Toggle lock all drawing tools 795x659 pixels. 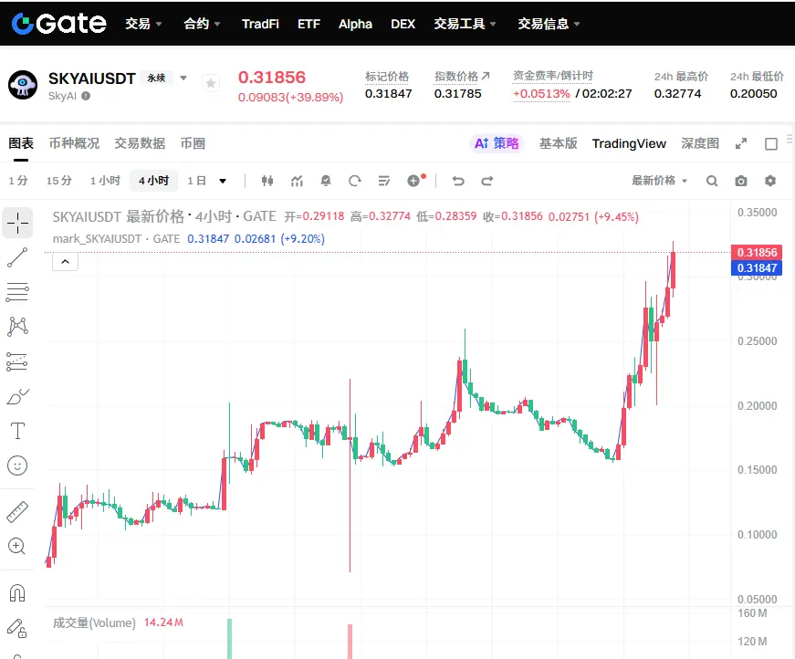pyautogui.click(x=16, y=628)
